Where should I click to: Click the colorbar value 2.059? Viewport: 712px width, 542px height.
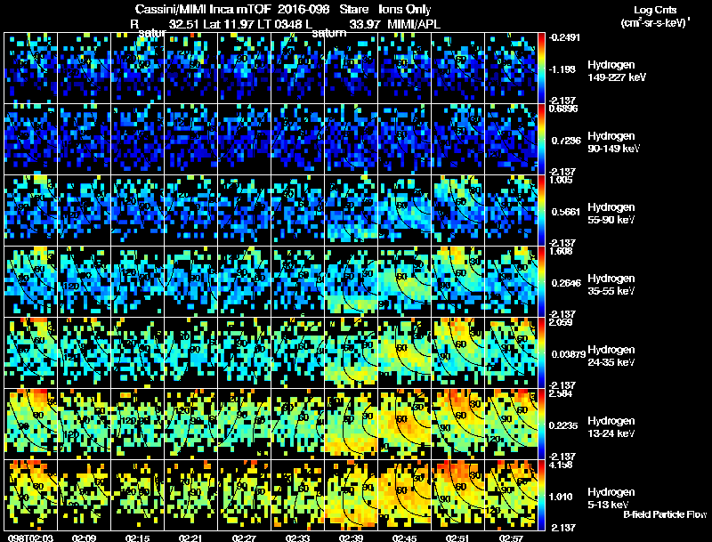561,323
